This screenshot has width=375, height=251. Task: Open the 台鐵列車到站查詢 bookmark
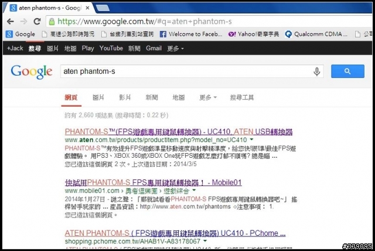pyautogui.click(x=128, y=34)
